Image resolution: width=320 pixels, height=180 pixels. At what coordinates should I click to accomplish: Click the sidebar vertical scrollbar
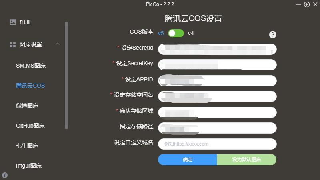click(66, 75)
